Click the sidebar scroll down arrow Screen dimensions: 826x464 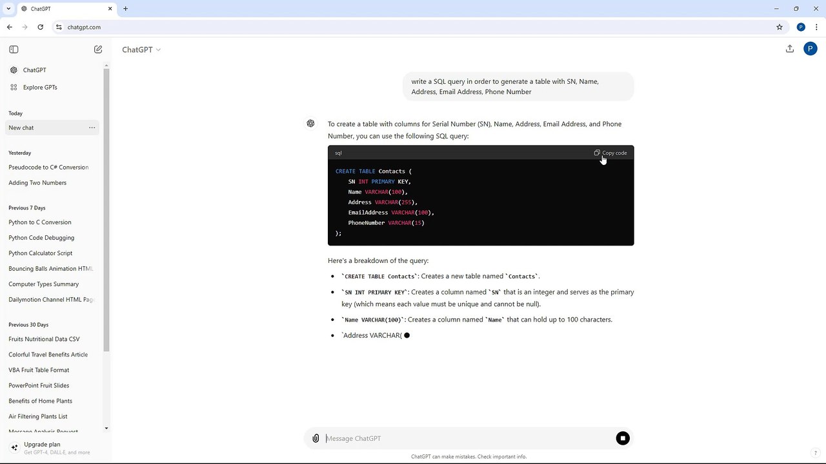[106, 429]
